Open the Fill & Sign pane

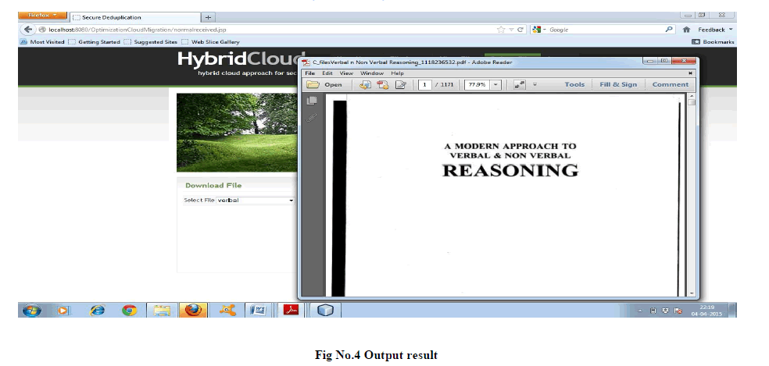pyautogui.click(x=618, y=84)
